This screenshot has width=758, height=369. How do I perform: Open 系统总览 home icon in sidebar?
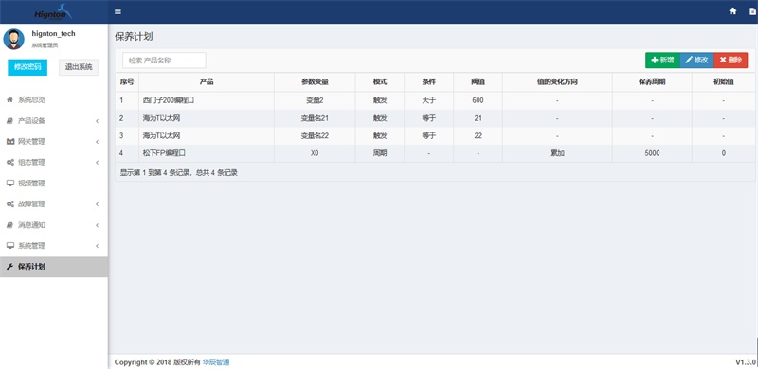[9, 100]
